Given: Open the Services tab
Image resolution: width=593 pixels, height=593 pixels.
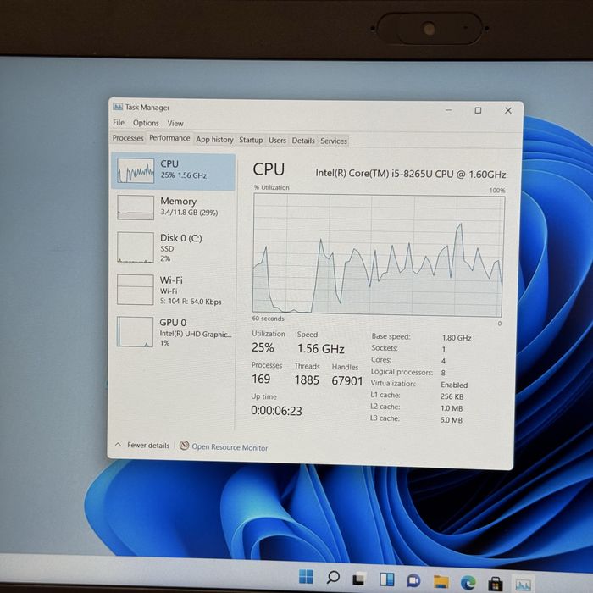Looking at the screenshot, I should click(x=334, y=141).
